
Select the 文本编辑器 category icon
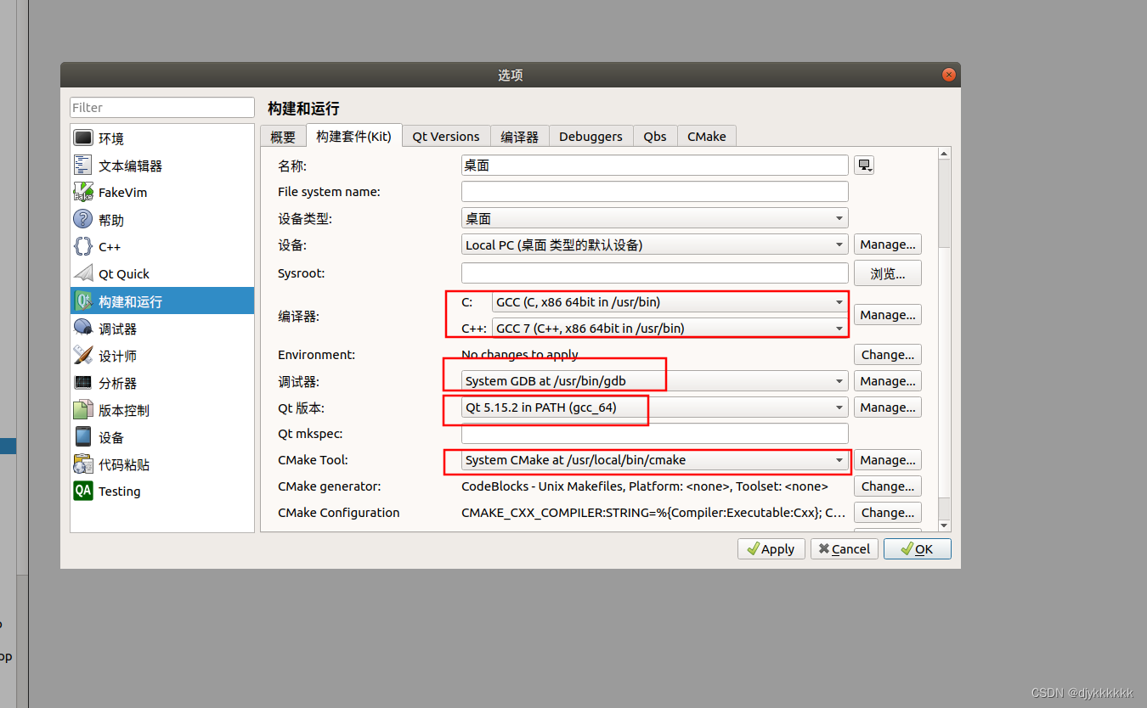click(83, 165)
